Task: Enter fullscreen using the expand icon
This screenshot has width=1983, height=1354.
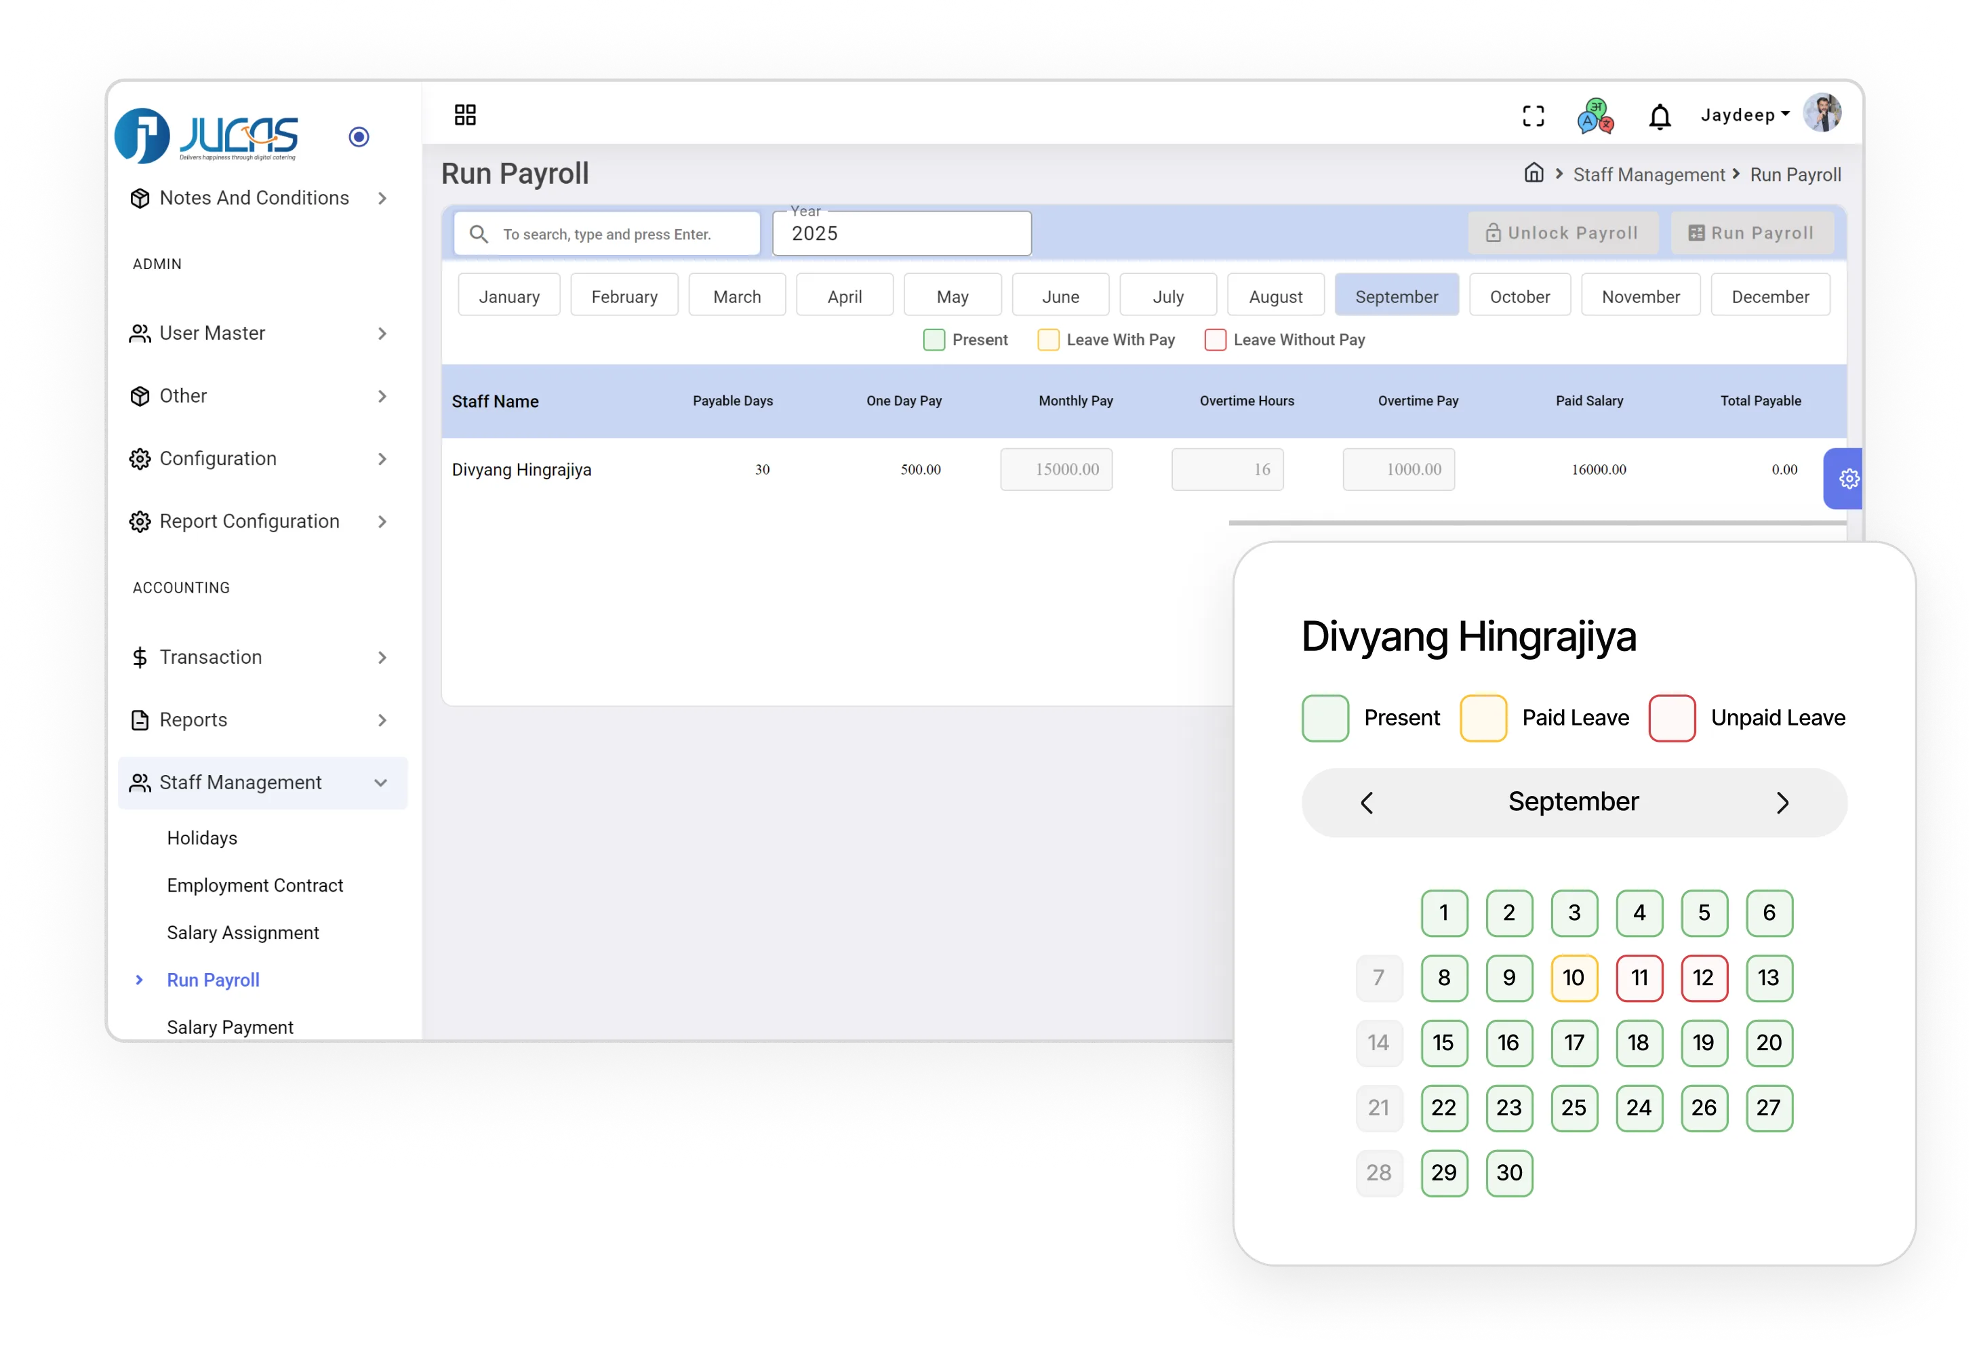Action: (x=1534, y=115)
